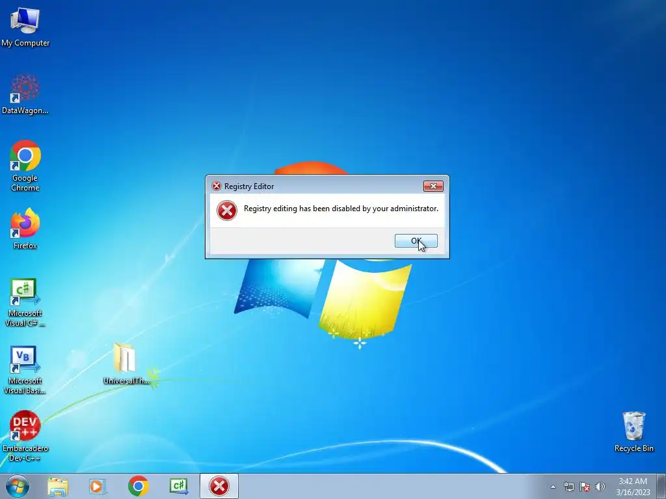Select the Firefox desktop shortcut
This screenshot has width=666, height=499.
pyautogui.click(x=25, y=229)
